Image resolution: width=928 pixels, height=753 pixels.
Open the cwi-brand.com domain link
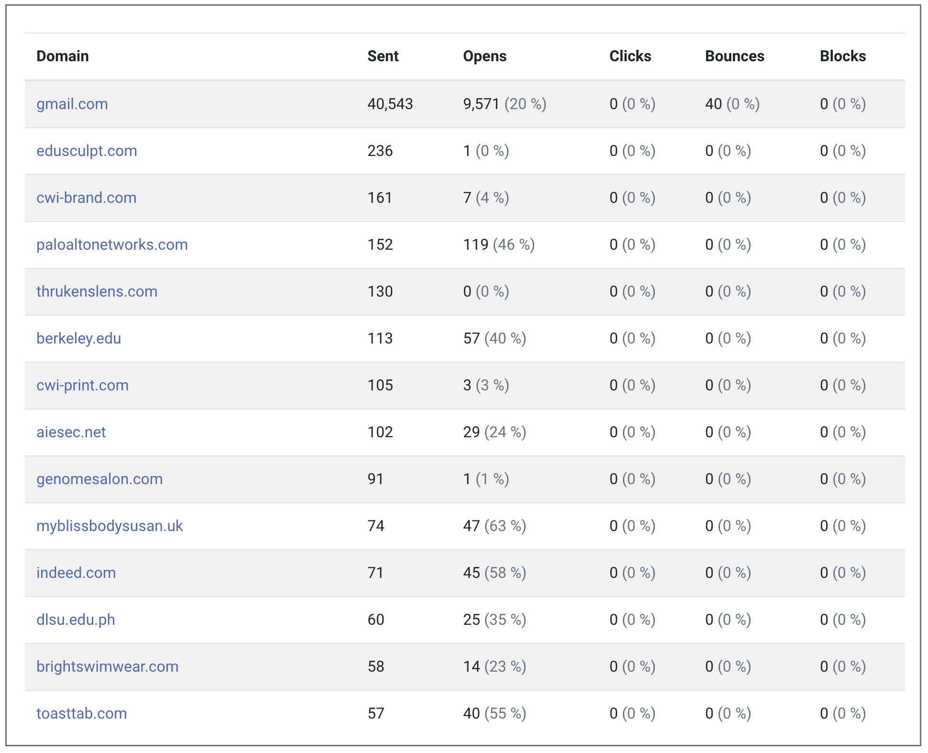(87, 198)
